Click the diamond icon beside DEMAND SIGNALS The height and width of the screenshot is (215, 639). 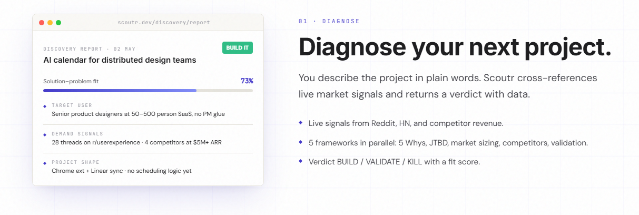[45, 135]
